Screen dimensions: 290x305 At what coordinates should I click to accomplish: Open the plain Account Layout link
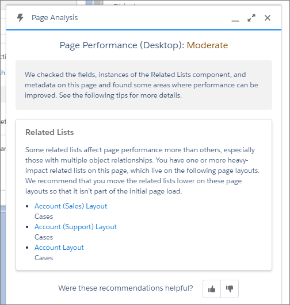[59, 248]
